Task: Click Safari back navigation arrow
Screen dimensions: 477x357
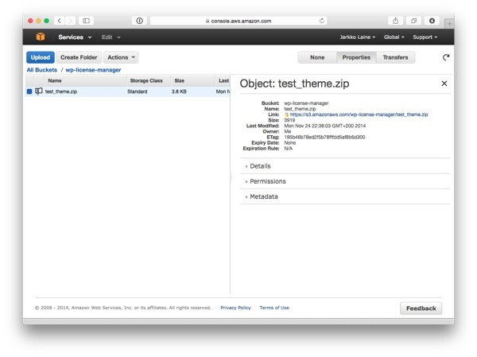Action: [60, 21]
